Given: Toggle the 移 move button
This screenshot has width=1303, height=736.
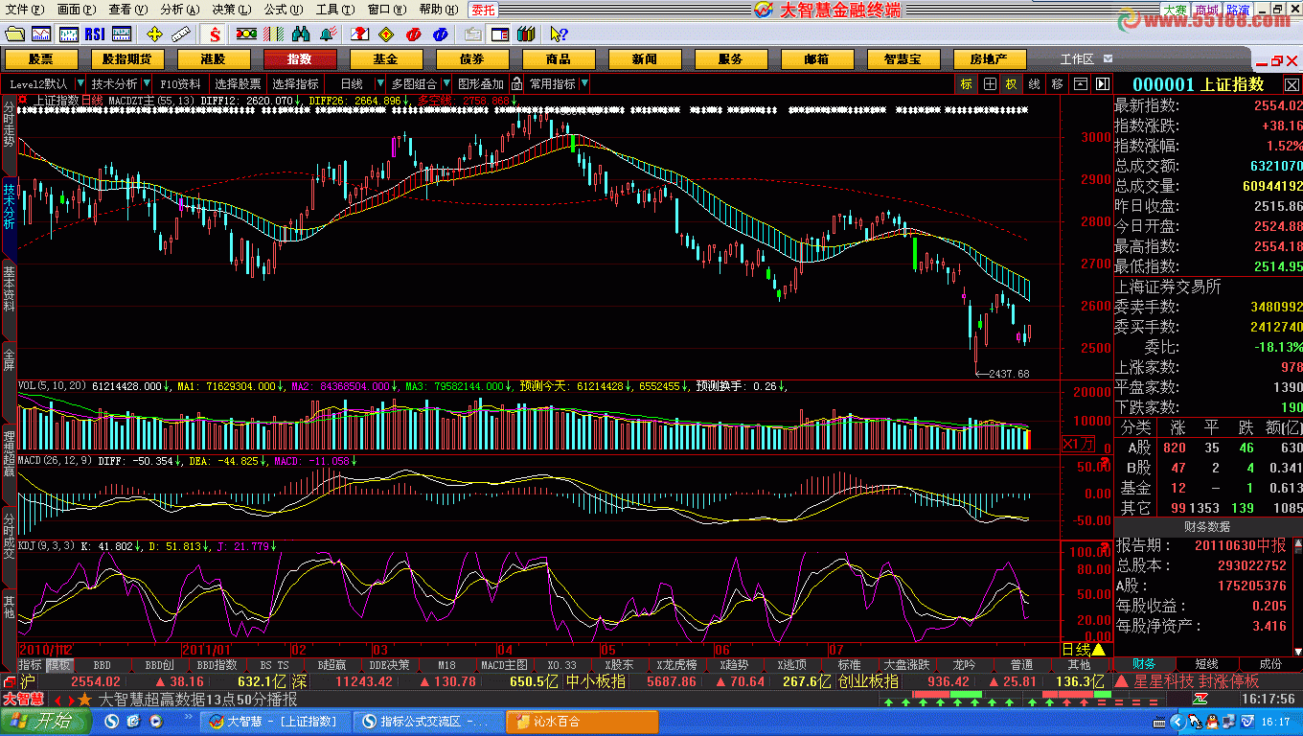Looking at the screenshot, I should [x=1058, y=84].
